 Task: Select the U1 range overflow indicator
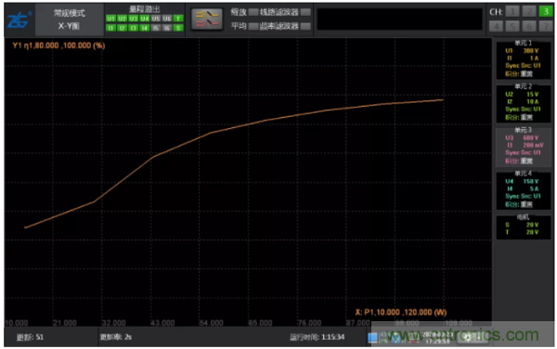click(110, 19)
